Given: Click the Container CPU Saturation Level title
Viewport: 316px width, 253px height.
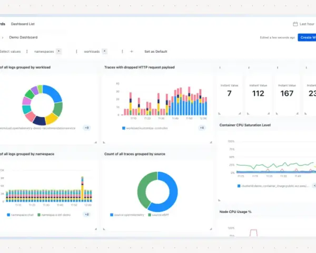Looking at the screenshot, I should point(245,125).
